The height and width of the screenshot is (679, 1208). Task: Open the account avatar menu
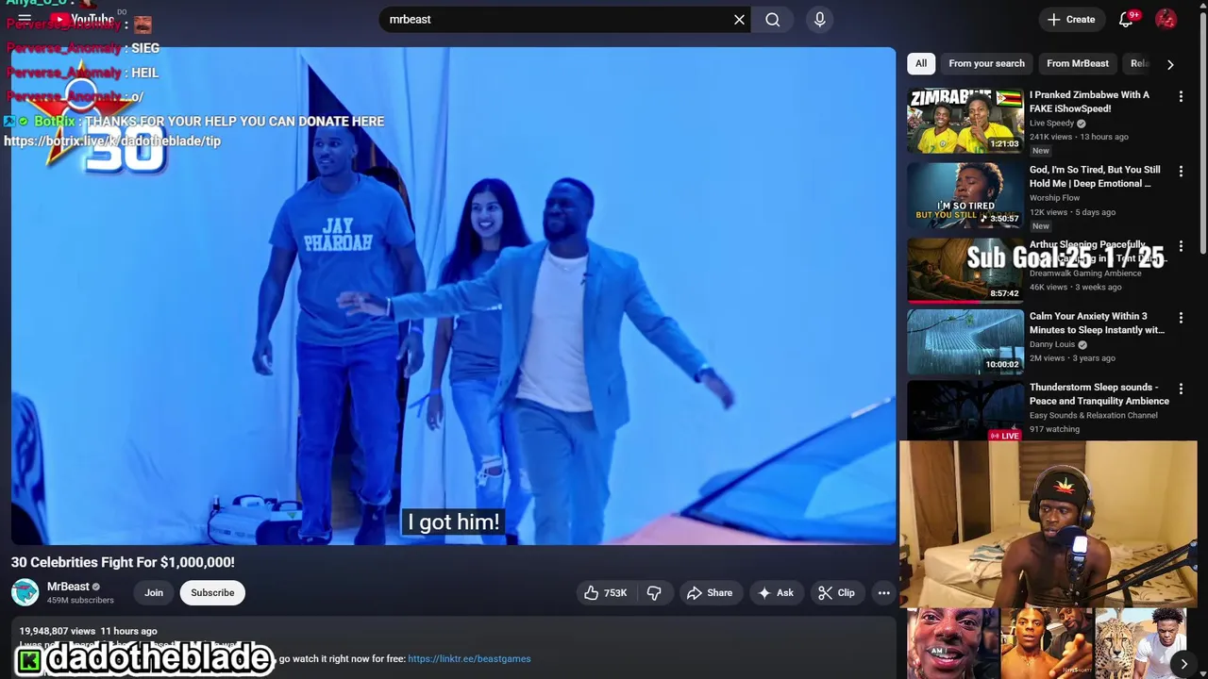1166,19
